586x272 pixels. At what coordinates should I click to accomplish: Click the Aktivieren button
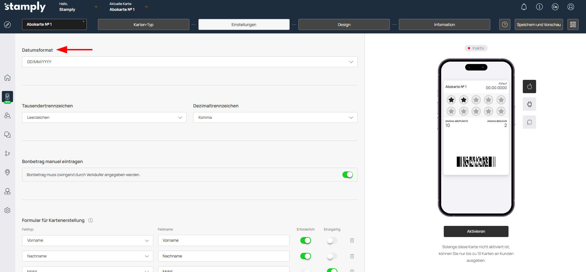[476, 231]
